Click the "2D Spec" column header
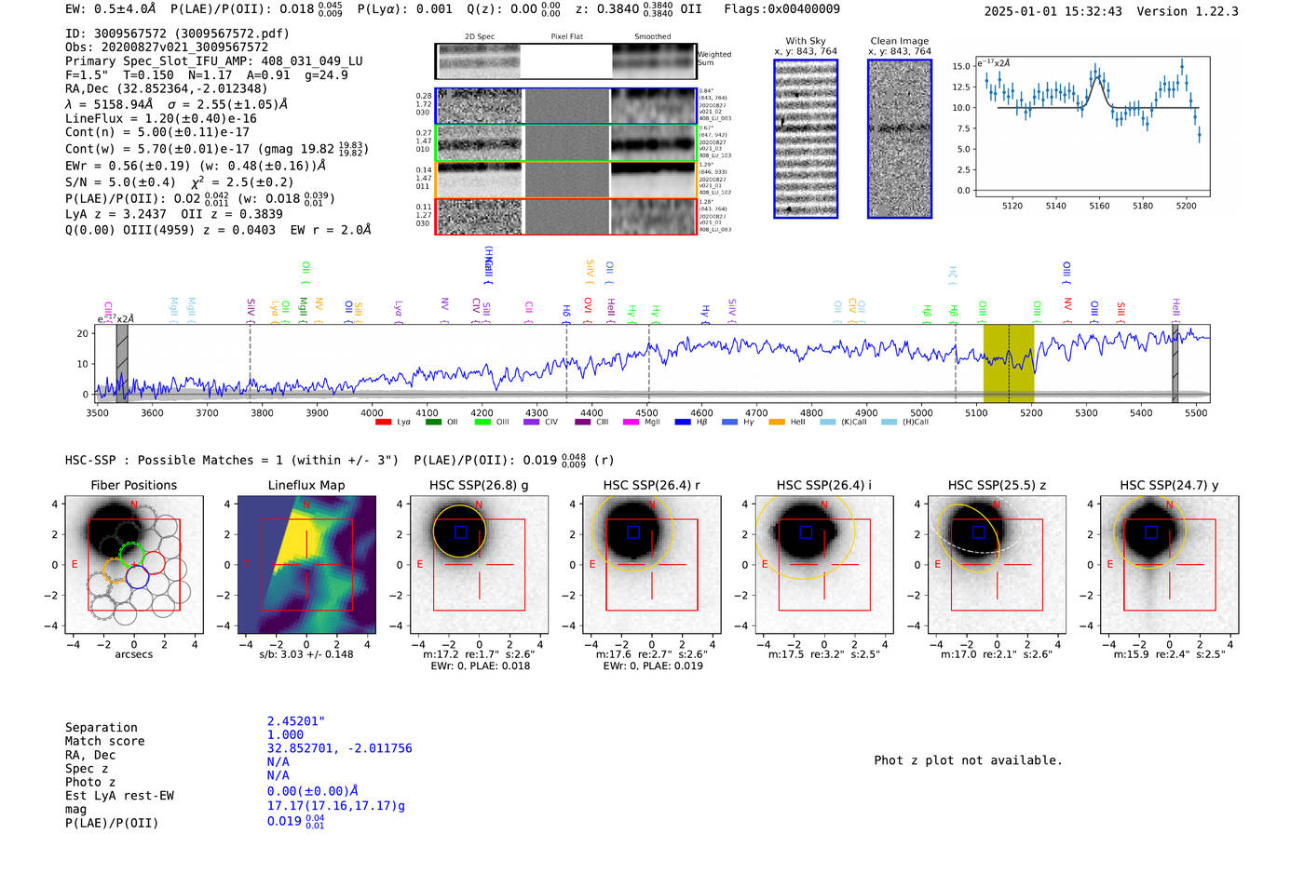The height and width of the screenshot is (887, 1304). [479, 37]
